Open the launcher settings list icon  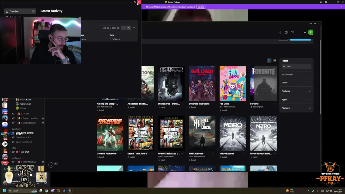(x=304, y=32)
